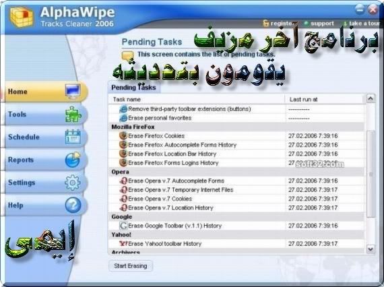Select Erase Google Toolbar History icon
384x287 pixels.
point(123,226)
